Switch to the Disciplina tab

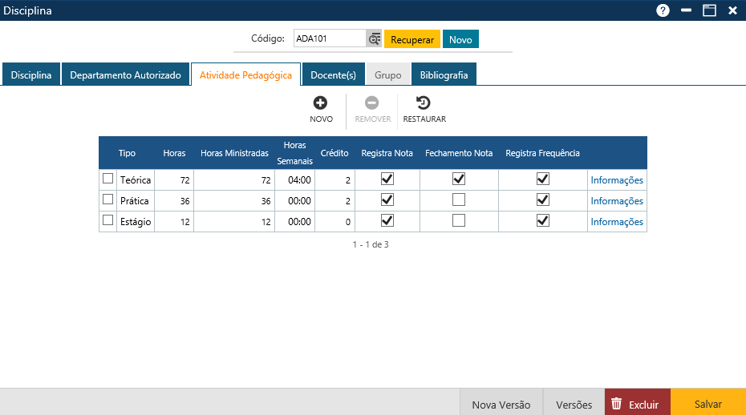31,75
